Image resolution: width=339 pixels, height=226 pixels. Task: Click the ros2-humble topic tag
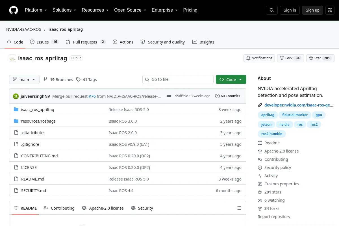click(272, 134)
